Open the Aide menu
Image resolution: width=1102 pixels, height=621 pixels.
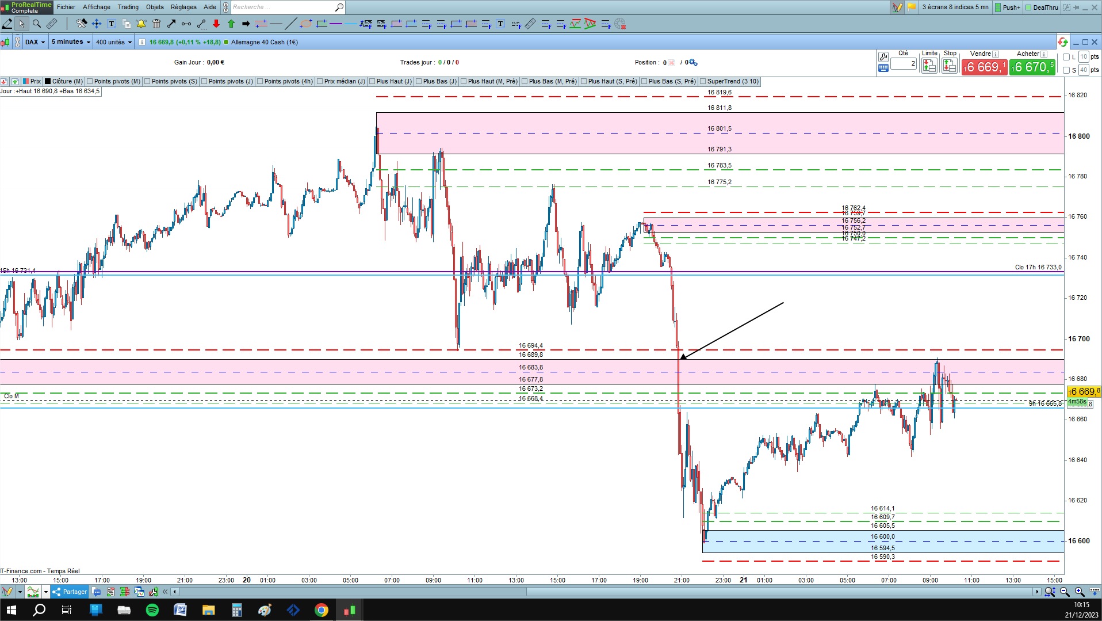click(x=210, y=7)
